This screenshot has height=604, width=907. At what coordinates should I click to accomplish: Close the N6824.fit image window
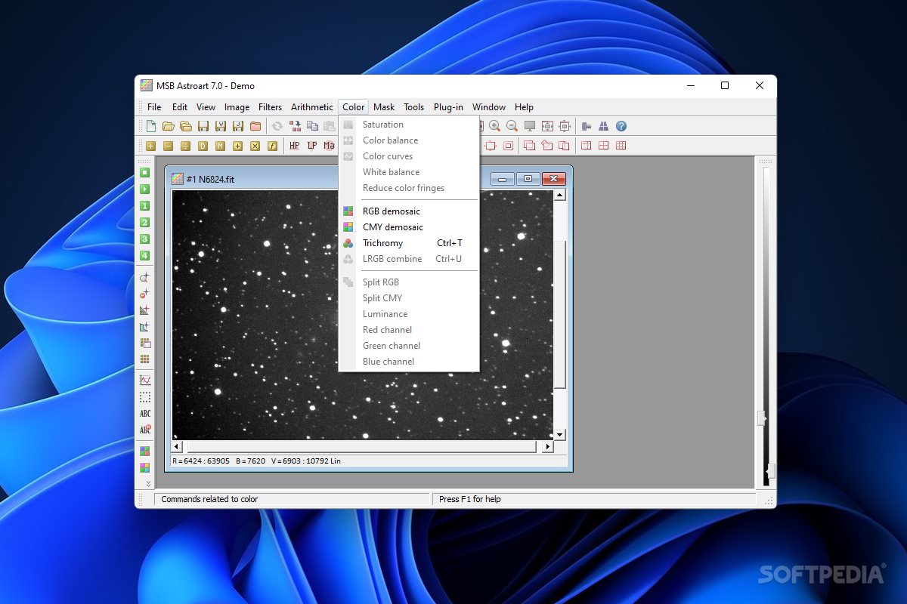554,179
